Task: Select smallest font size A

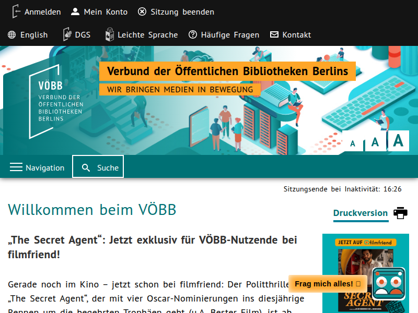Action: [x=353, y=143]
